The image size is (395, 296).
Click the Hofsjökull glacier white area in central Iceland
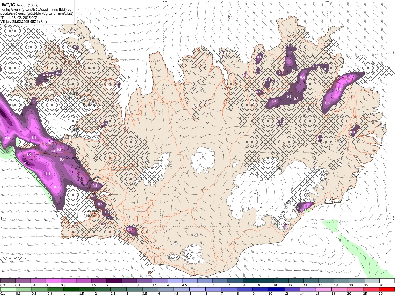pos(203,159)
